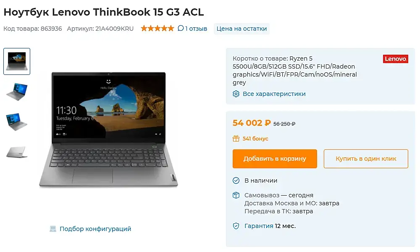Add laptop to cart with Добавить в корзину
This screenshot has height=252, width=420.
275,159
